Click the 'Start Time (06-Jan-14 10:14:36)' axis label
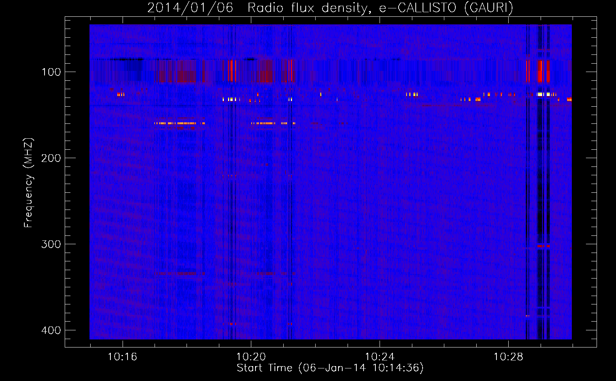Viewport: 616px width, 381px height. 330,368
